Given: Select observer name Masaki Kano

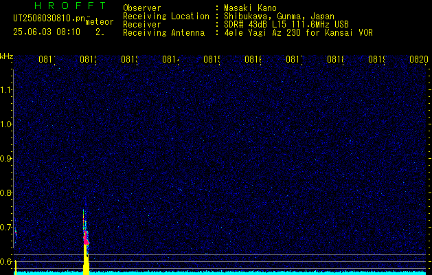Looking at the screenshot, I should point(250,8).
